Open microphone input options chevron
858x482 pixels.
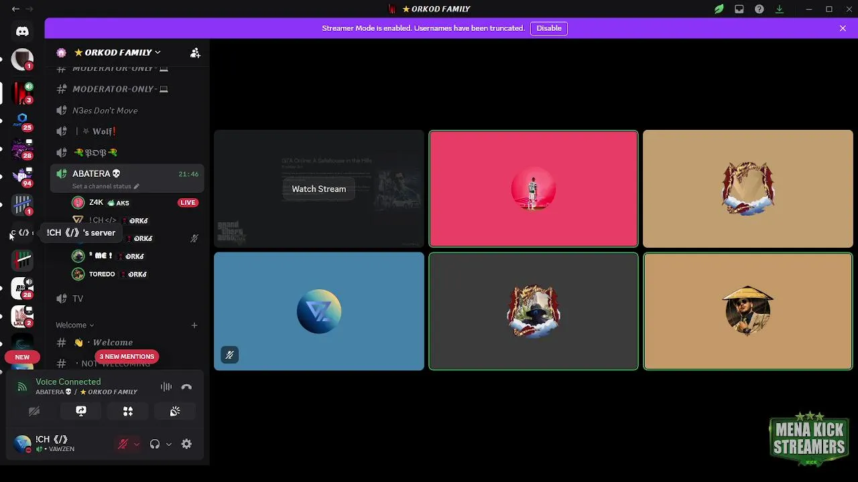[137, 444]
